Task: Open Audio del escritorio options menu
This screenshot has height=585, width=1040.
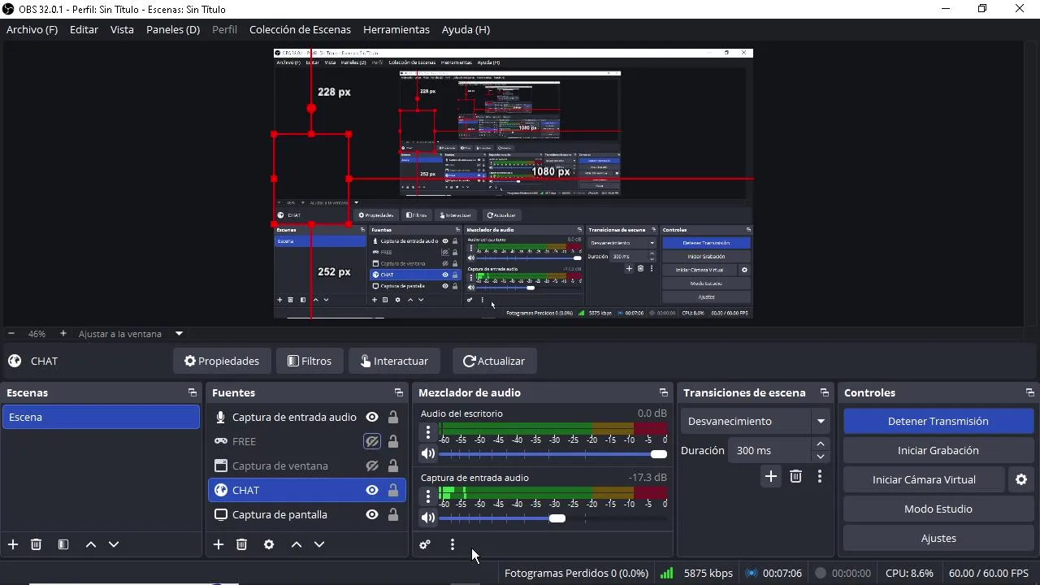Action: (428, 432)
